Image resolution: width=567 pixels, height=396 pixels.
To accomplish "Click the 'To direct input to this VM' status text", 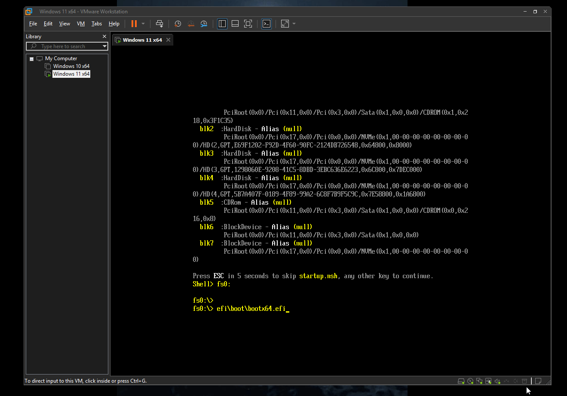I will tap(86, 381).
